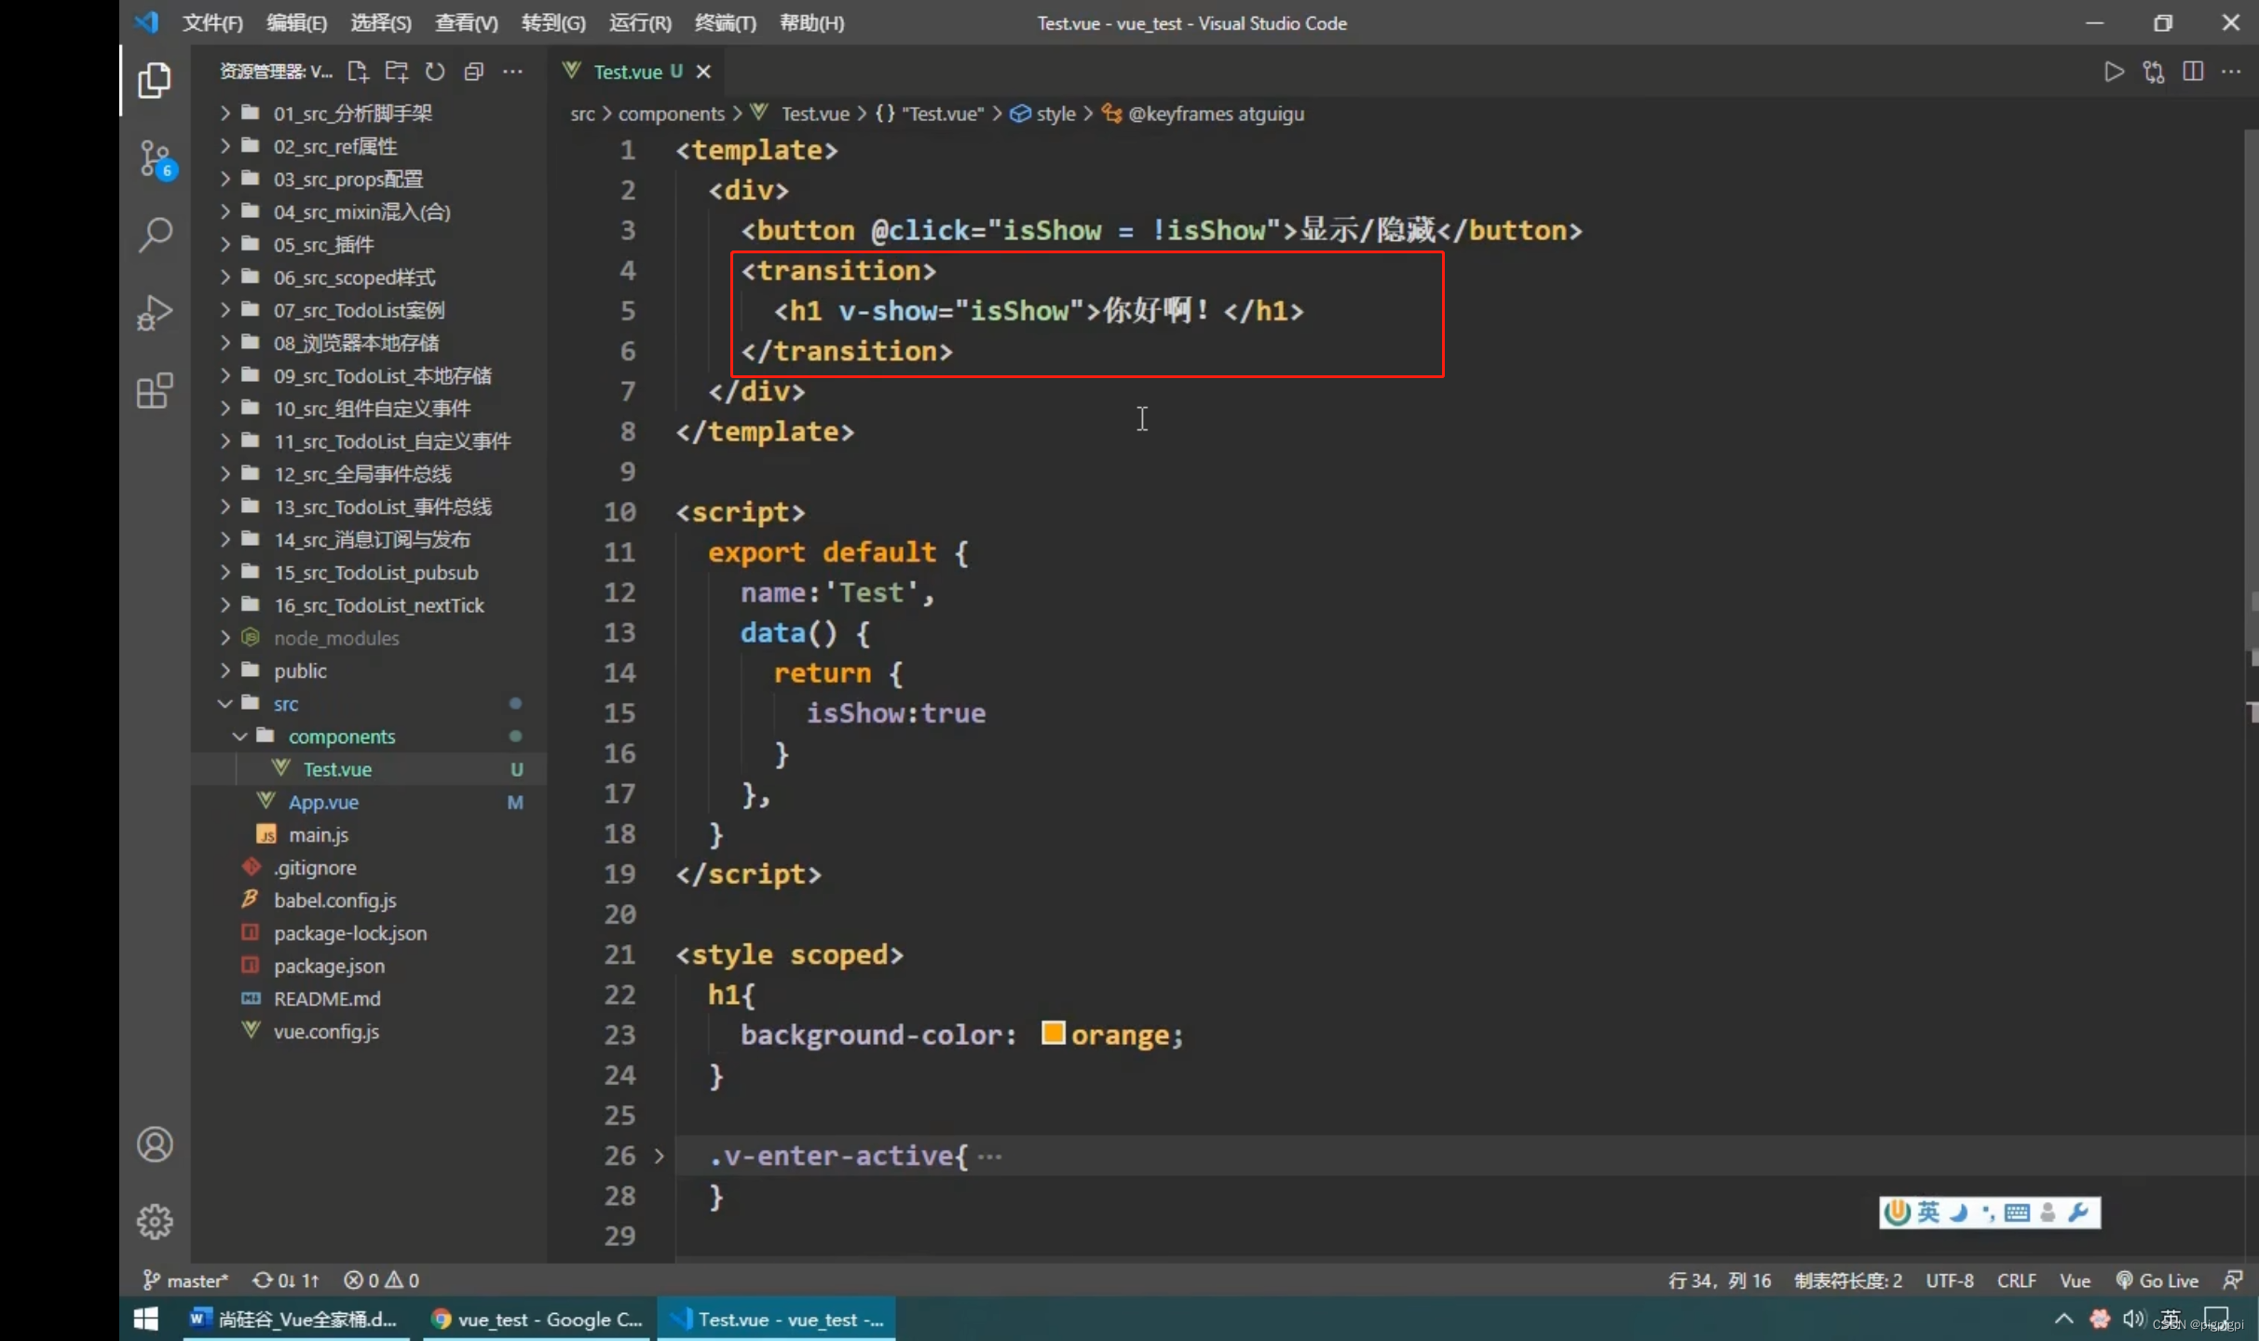Change the UTF-8 encoding setting
Viewport: 2259px width, 1341px height.
[x=1950, y=1280]
